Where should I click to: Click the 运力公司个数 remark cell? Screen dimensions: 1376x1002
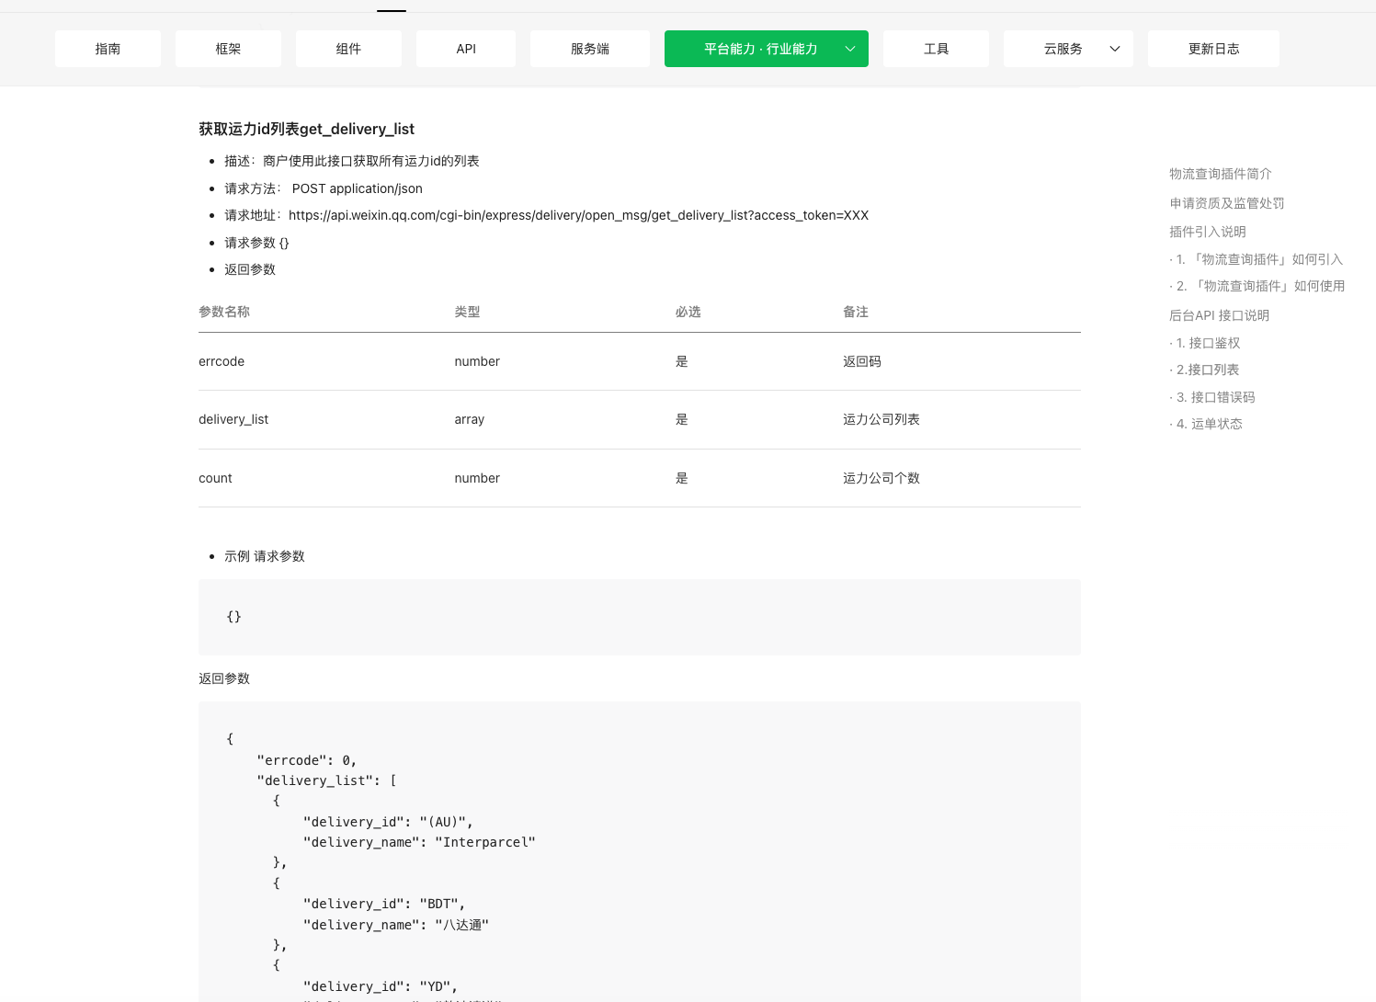[x=881, y=478]
